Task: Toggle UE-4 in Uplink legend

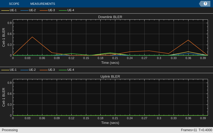Action: tap(67, 70)
